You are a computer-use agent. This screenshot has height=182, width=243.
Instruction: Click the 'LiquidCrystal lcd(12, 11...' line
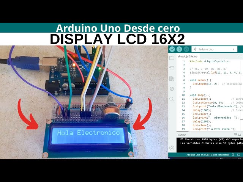215,72
